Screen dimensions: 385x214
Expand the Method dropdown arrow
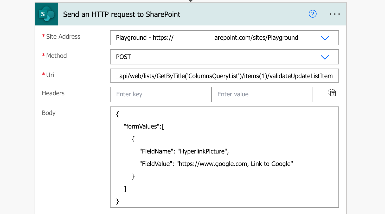point(325,57)
